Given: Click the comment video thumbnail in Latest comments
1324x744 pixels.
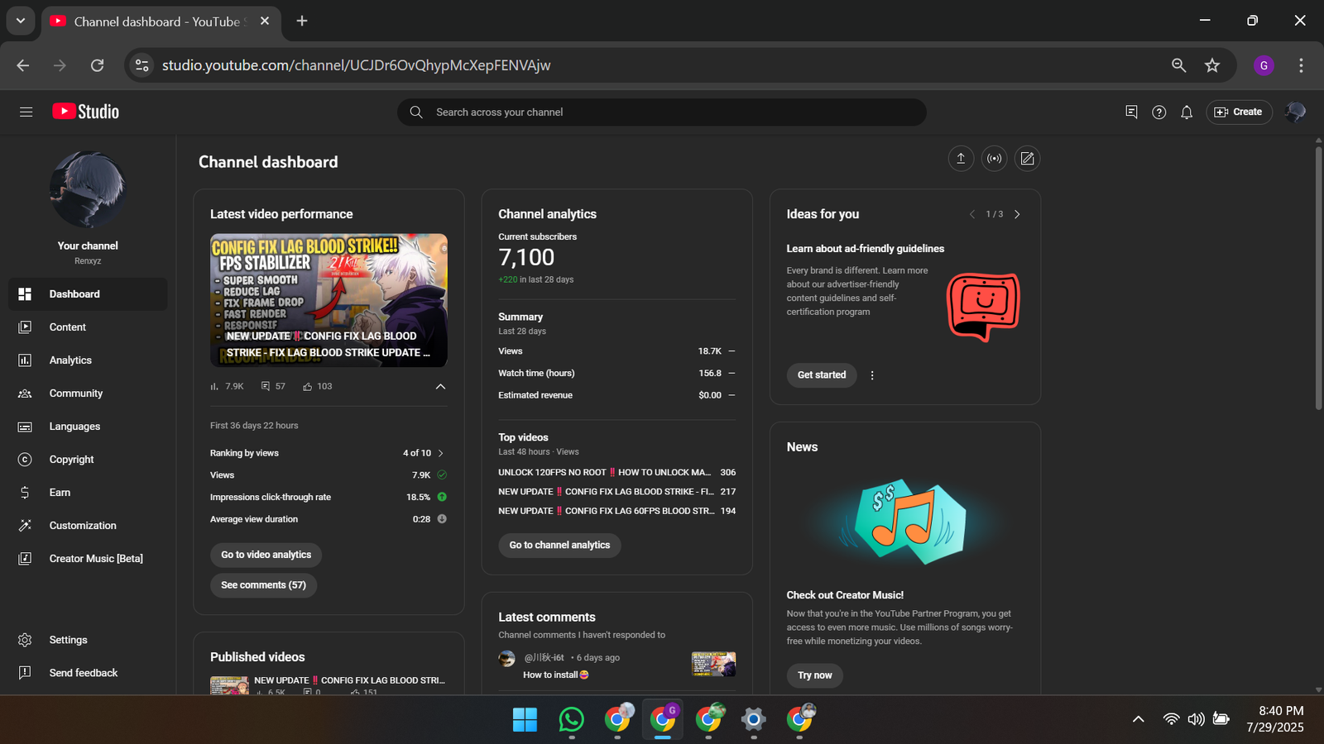Looking at the screenshot, I should [713, 664].
